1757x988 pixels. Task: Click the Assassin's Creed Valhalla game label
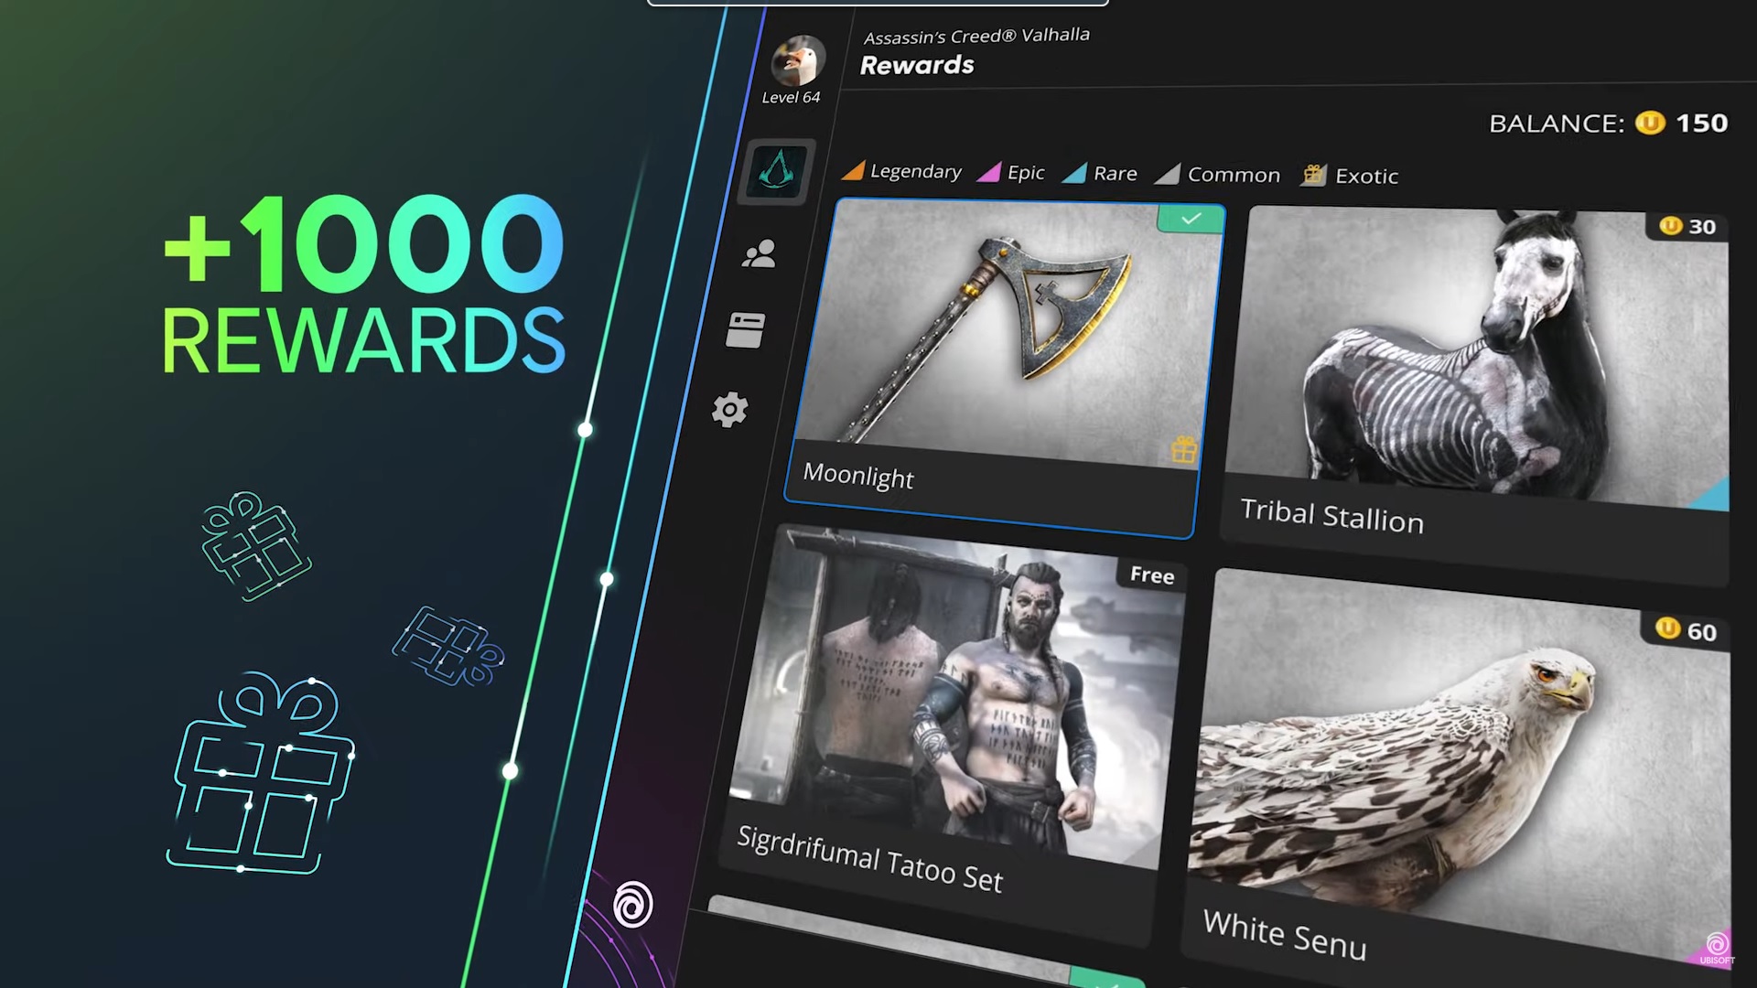point(975,34)
